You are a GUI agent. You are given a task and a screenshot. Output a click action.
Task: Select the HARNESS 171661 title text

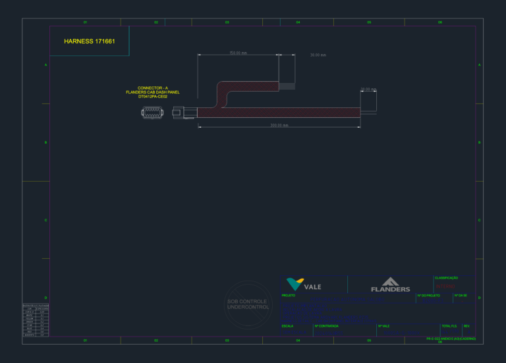90,42
